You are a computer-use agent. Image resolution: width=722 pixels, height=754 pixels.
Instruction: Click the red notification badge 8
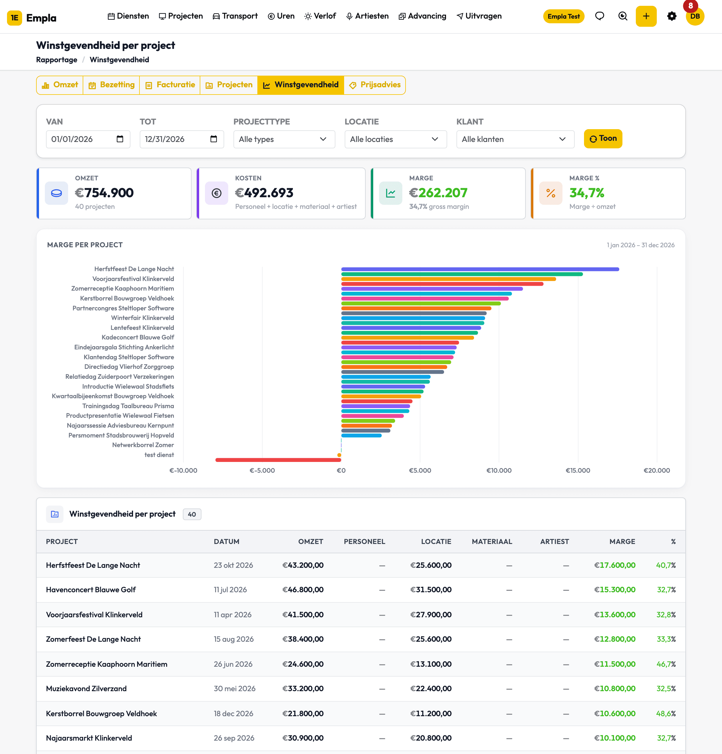coord(691,6)
